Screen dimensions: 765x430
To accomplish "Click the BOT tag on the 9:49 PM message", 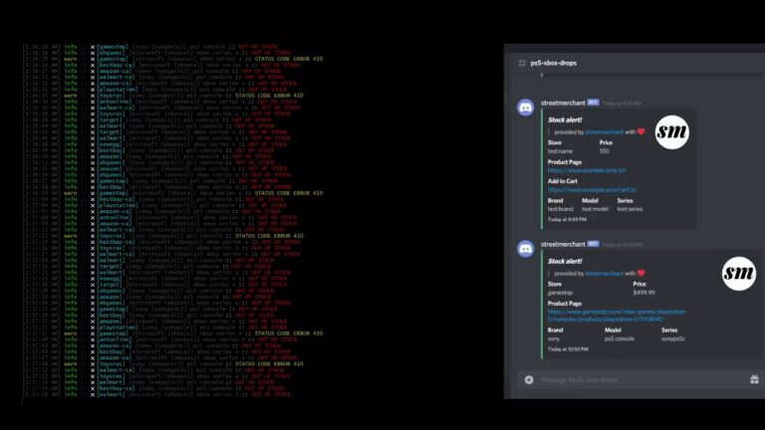I will click(593, 103).
